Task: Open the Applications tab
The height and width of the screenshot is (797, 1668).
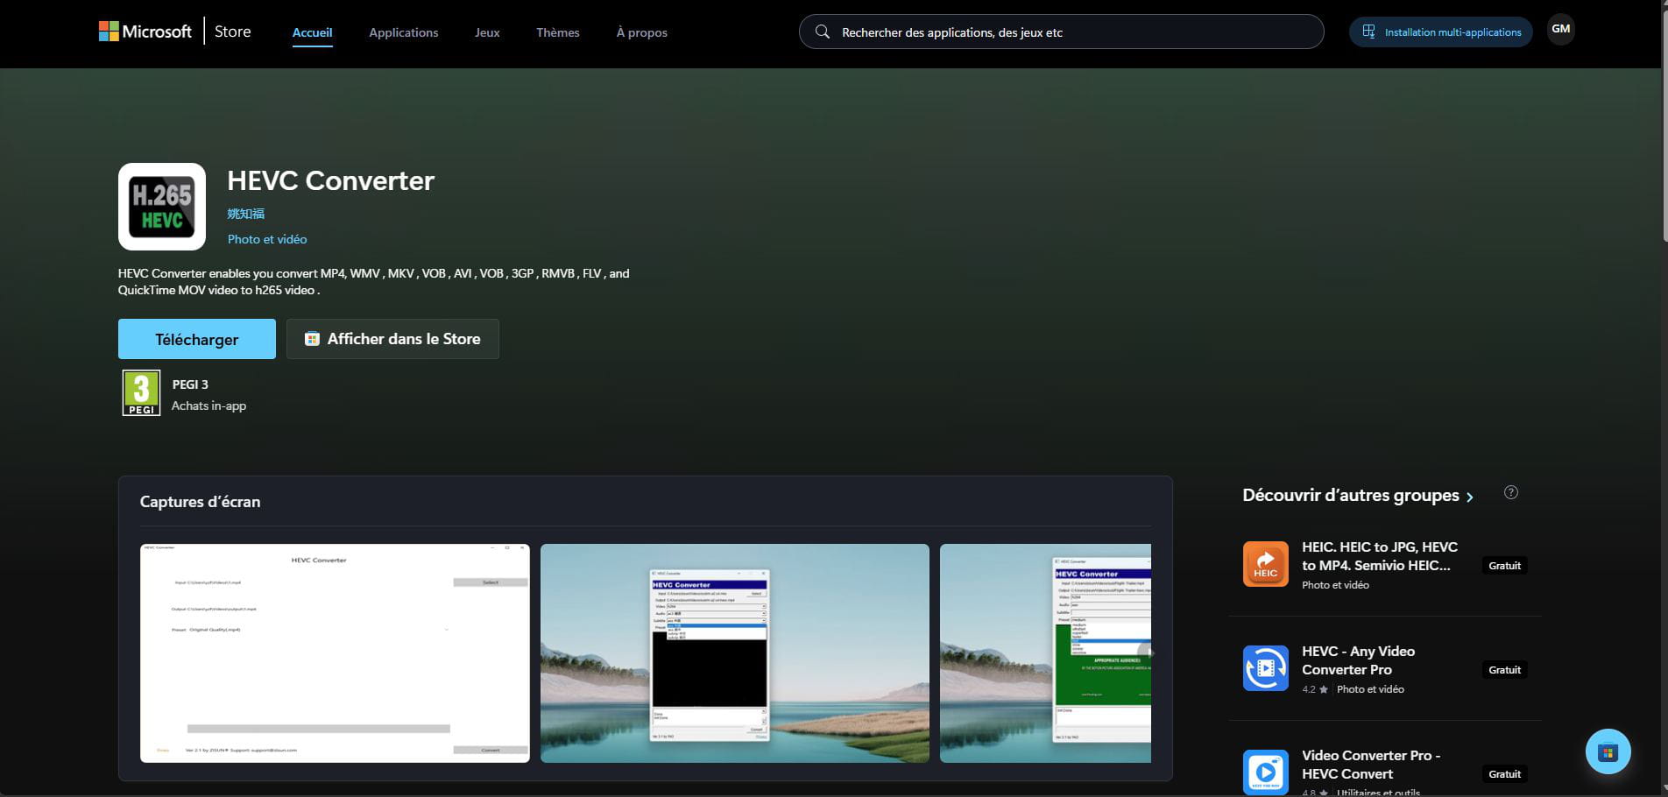Action: [x=404, y=32]
